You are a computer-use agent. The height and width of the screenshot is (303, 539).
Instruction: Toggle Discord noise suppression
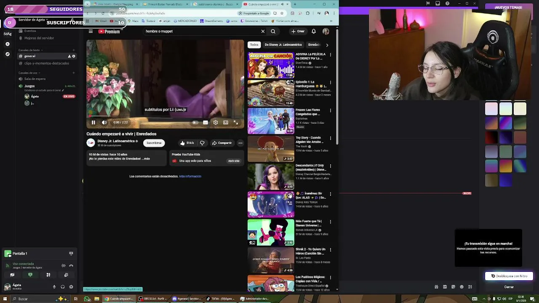click(x=64, y=266)
